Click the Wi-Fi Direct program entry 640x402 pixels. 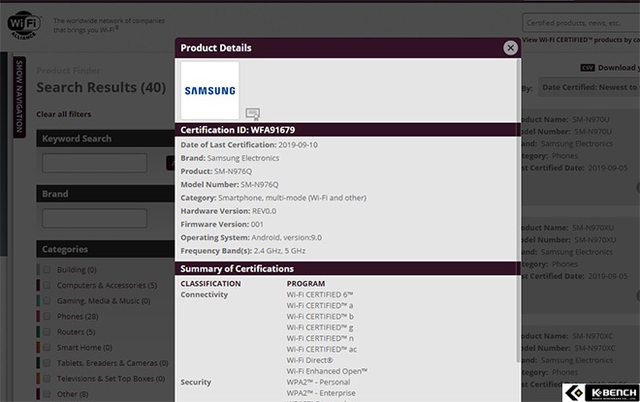(x=309, y=360)
